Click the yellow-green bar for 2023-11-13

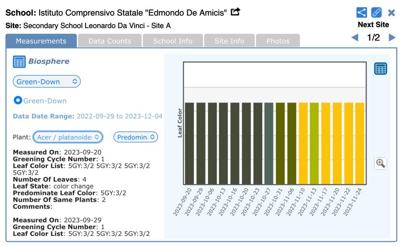click(x=314, y=143)
